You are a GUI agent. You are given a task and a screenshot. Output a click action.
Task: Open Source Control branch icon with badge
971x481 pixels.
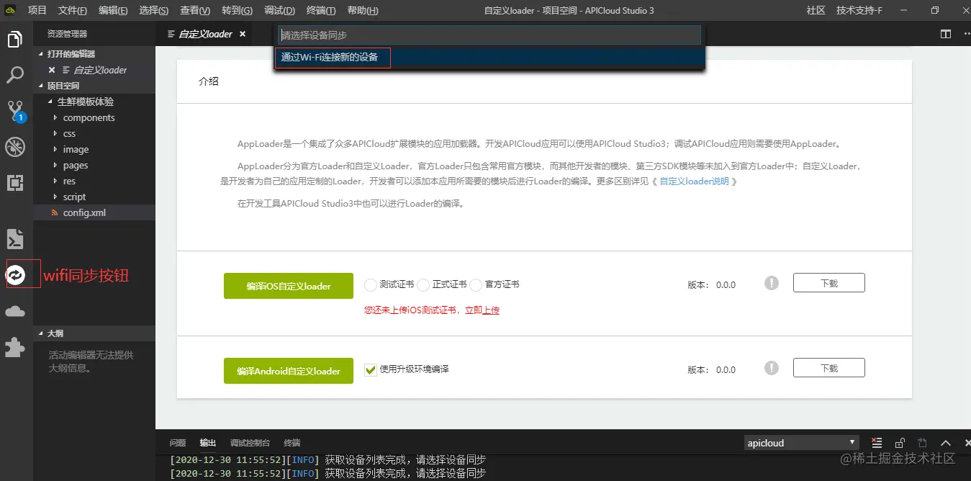[15, 110]
